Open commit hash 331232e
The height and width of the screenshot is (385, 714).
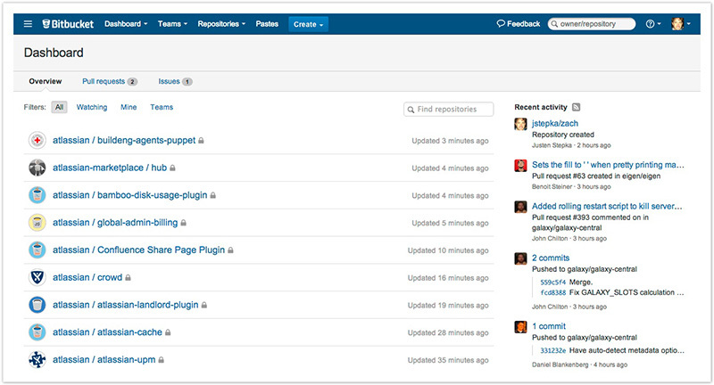click(x=552, y=350)
